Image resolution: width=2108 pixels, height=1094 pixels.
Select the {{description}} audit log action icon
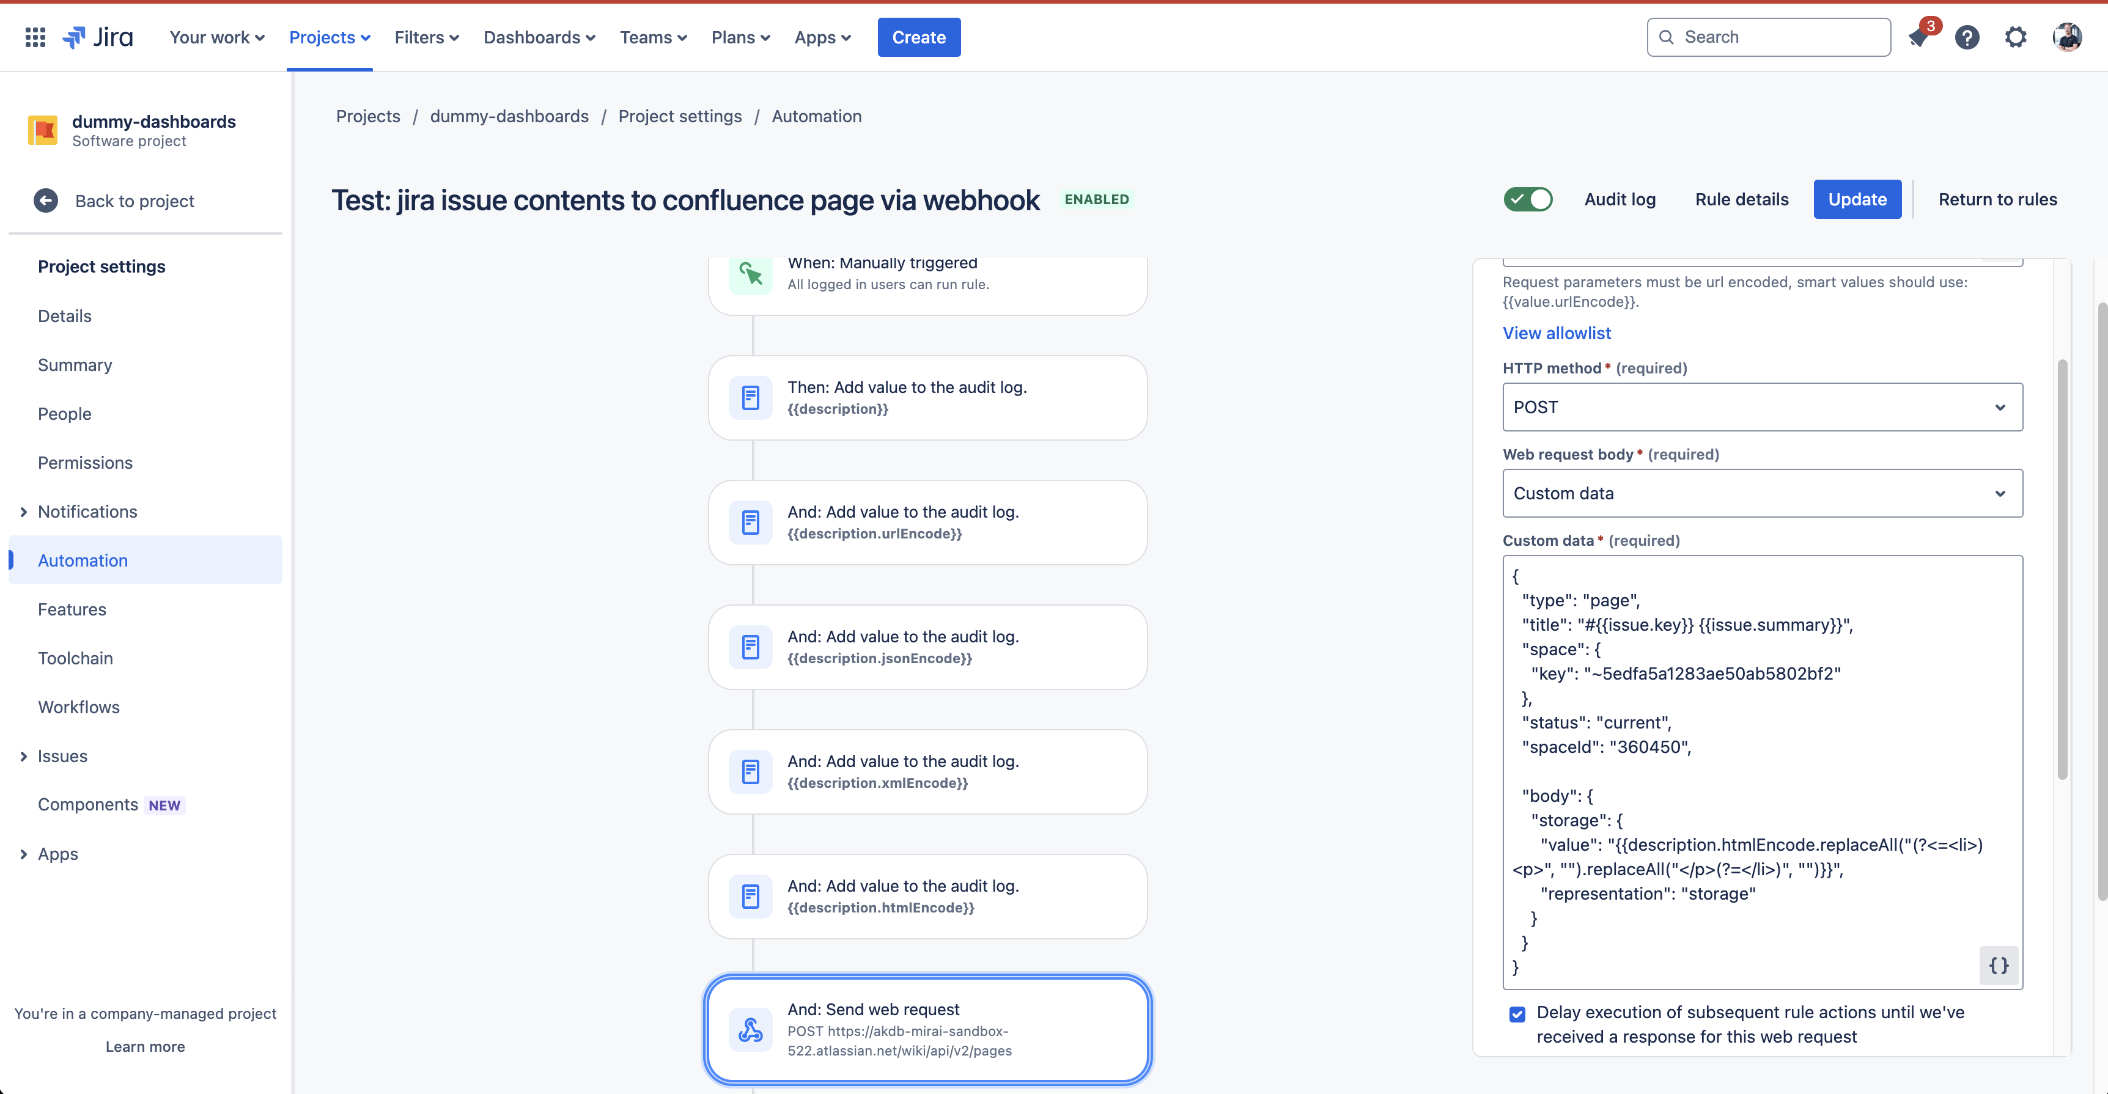coord(750,398)
